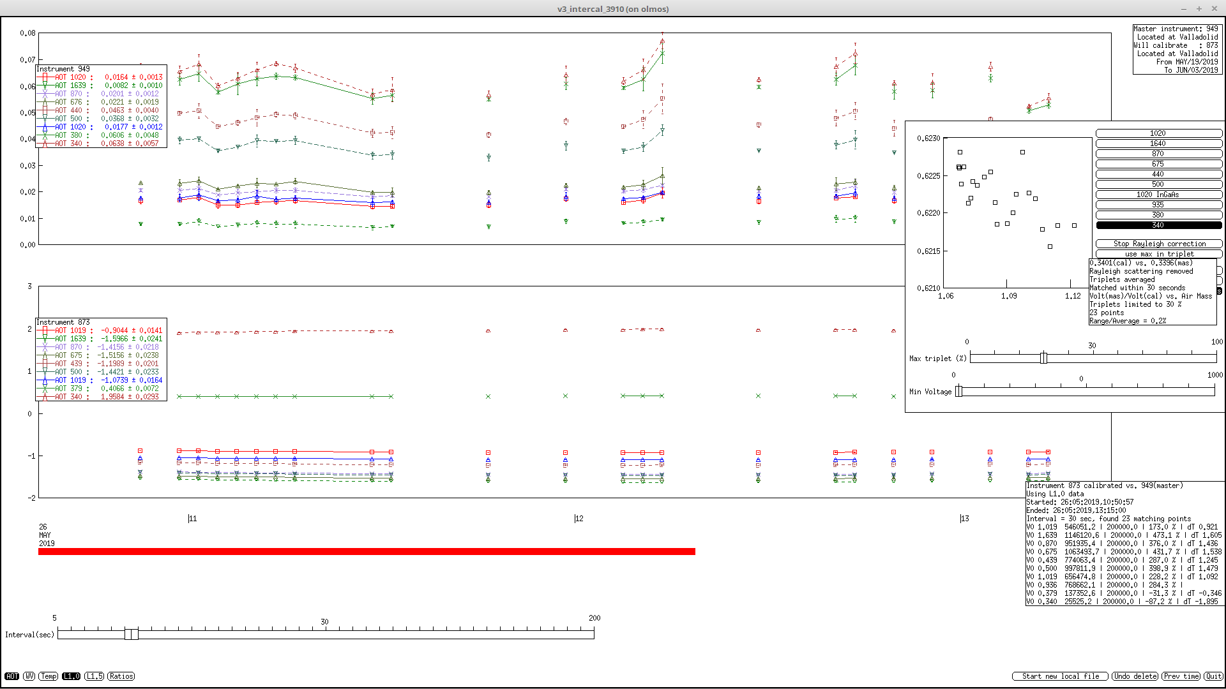Click the highlighted 340 channel button
Viewport: 1226px width, 689px height.
click(1158, 225)
